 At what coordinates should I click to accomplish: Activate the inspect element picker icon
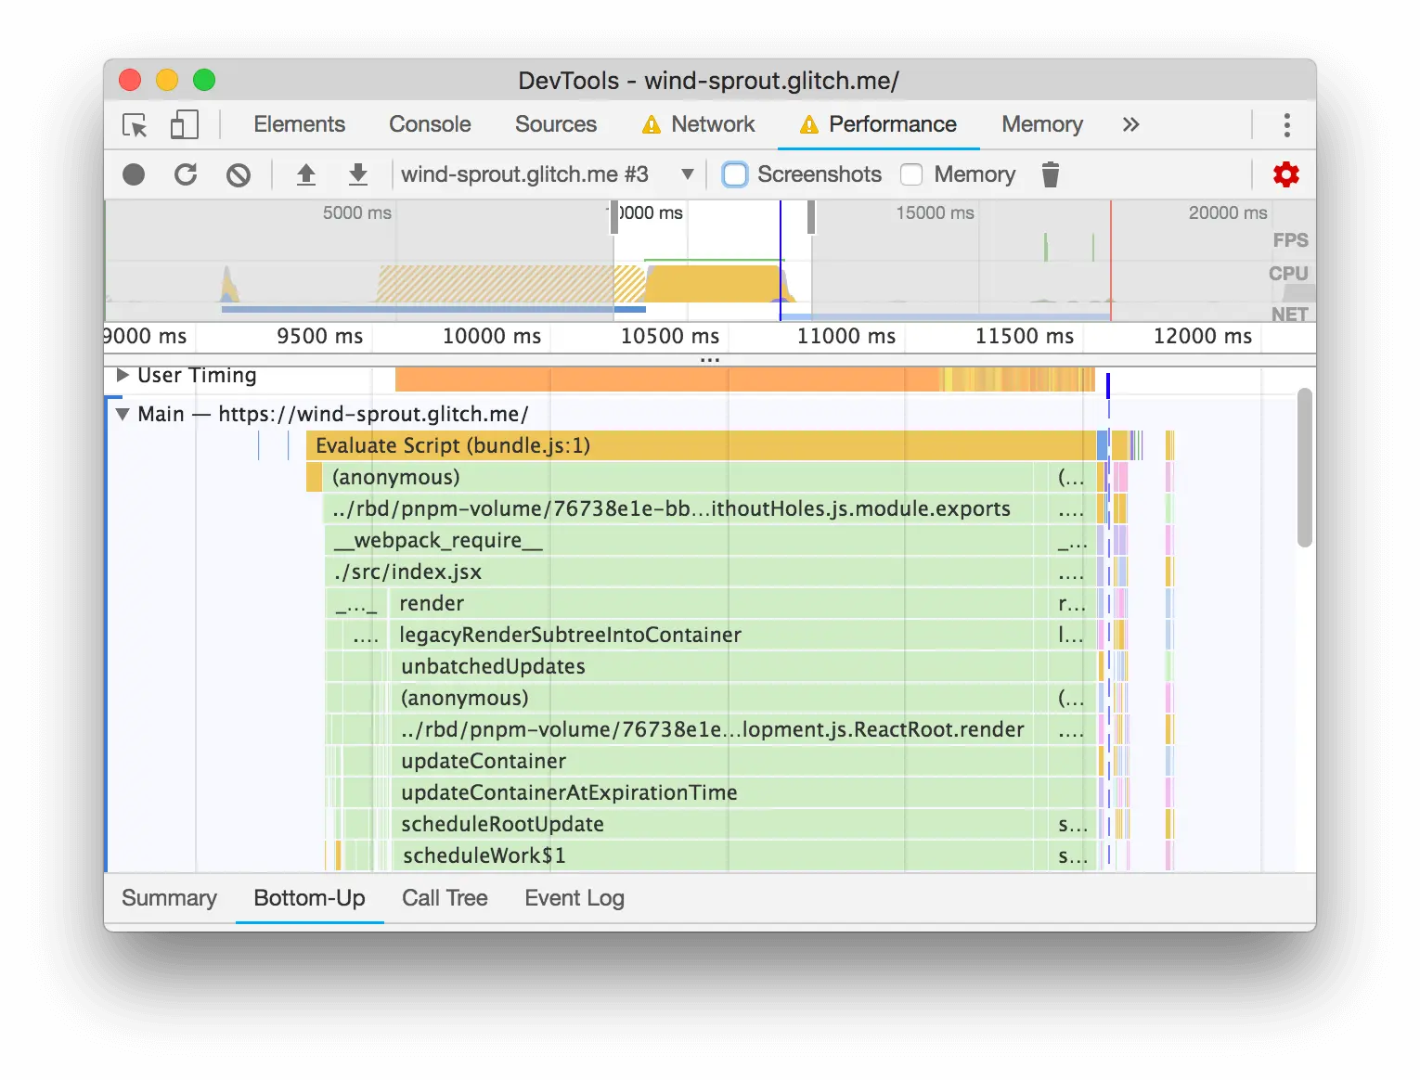pos(135,125)
